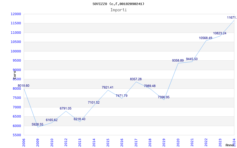The width and height of the screenshot is (237, 148).
Task: Click x-axis year 2015
Action: pos(108,143)
